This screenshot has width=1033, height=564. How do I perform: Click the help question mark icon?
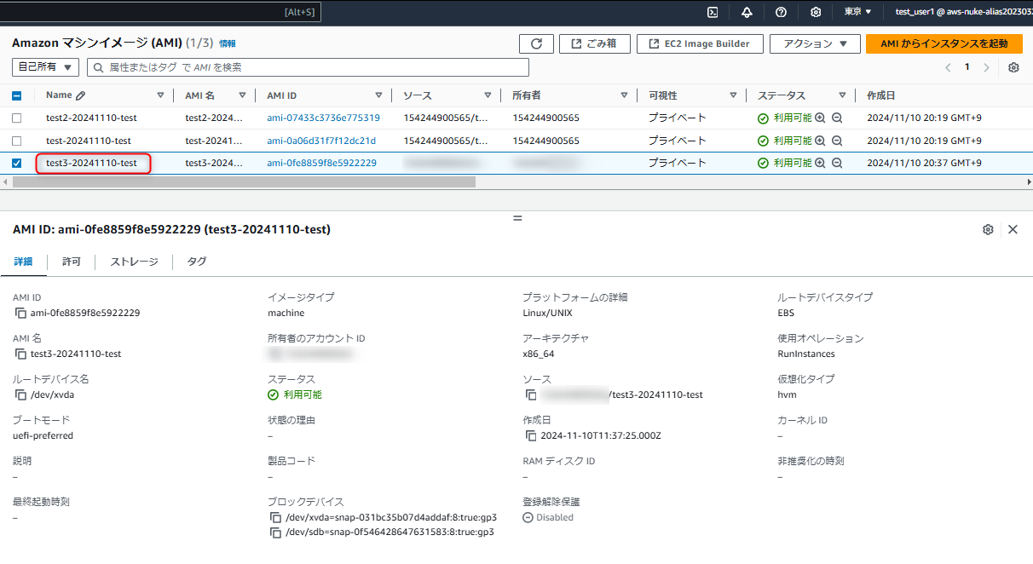tap(781, 12)
